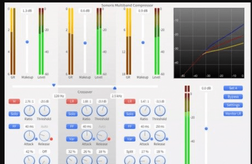This screenshot has height=164, width=252.
Task: Select the mid band Attack knob
Action: tap(87, 136)
